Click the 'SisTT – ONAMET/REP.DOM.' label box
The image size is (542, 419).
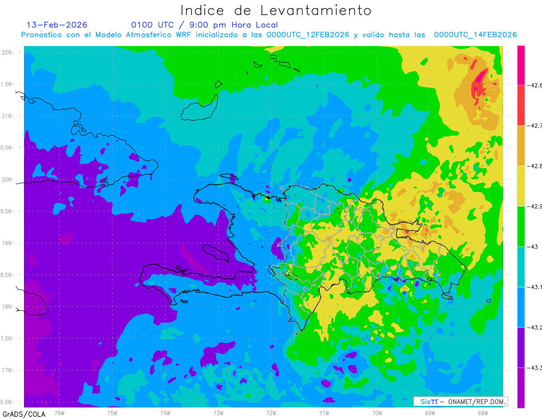[x=460, y=401]
